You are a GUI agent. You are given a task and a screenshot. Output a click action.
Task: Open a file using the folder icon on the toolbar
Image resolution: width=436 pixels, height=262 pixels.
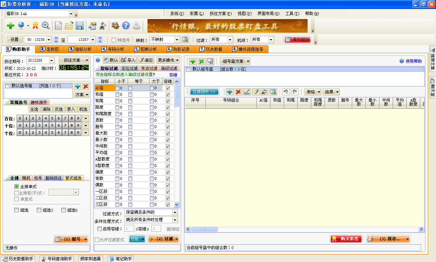(x=69, y=26)
